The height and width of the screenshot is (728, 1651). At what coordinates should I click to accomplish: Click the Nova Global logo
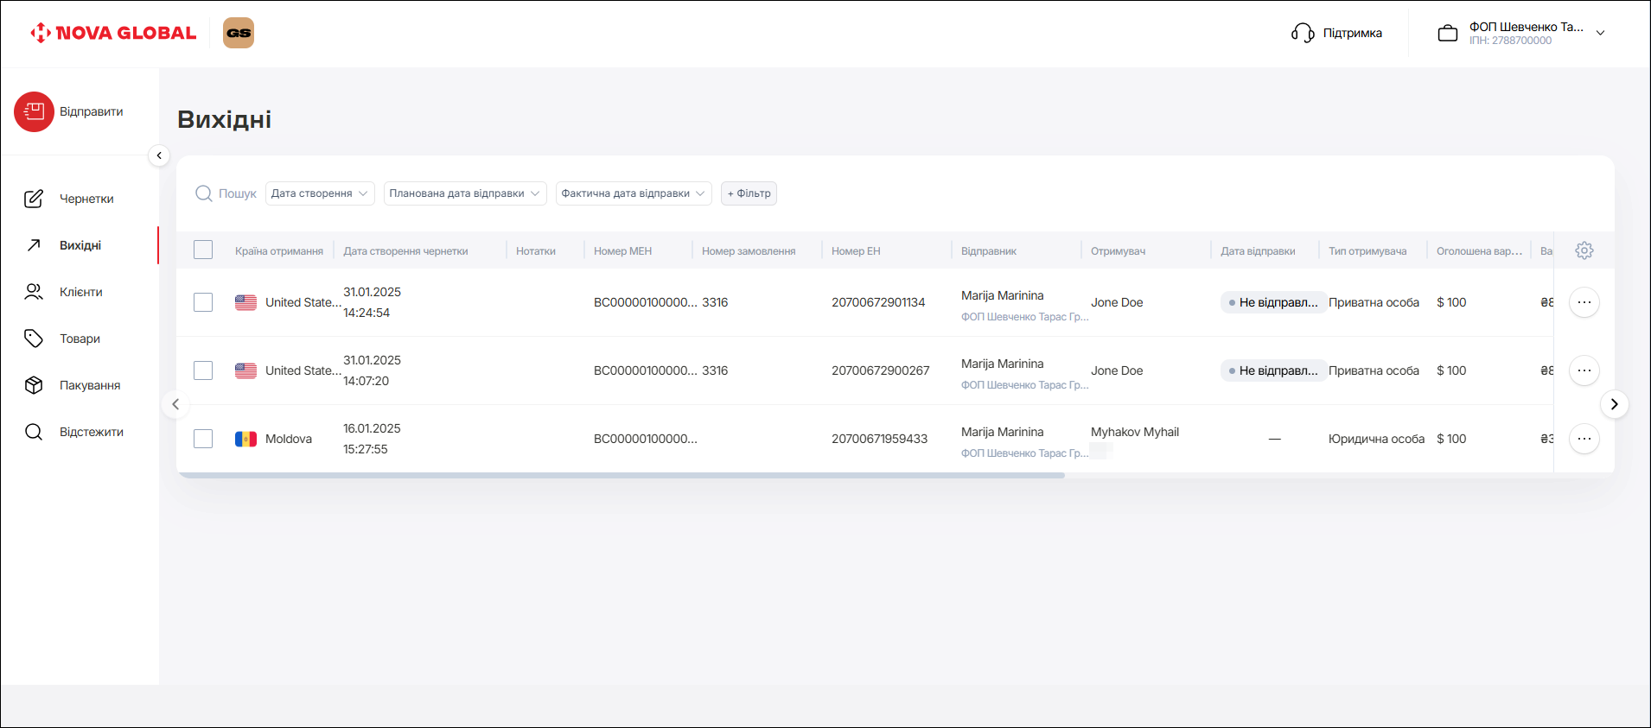[x=114, y=33]
